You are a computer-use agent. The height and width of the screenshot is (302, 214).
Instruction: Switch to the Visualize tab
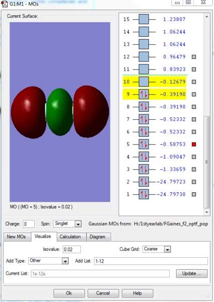point(43,237)
